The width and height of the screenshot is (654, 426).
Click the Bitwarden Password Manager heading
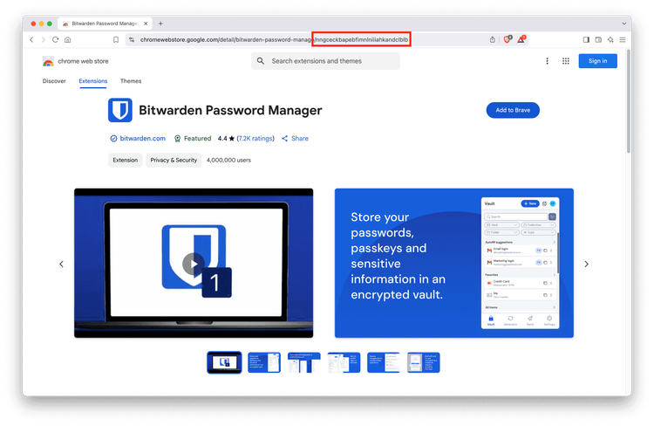230,110
